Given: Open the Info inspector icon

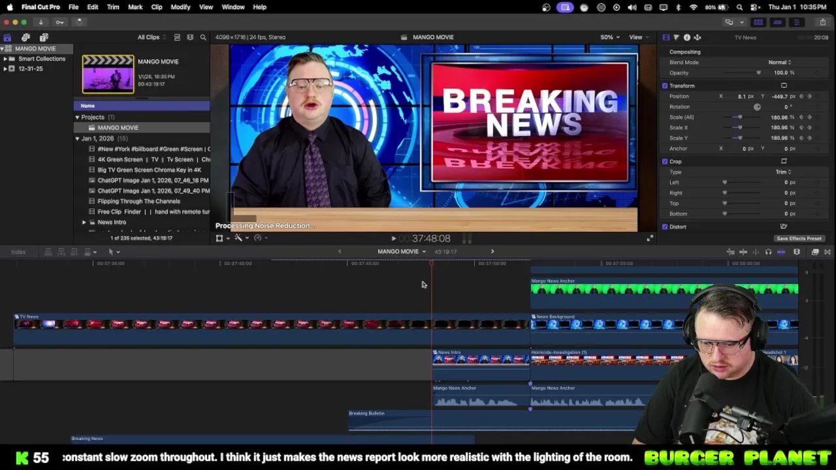Looking at the screenshot, I should [x=686, y=37].
